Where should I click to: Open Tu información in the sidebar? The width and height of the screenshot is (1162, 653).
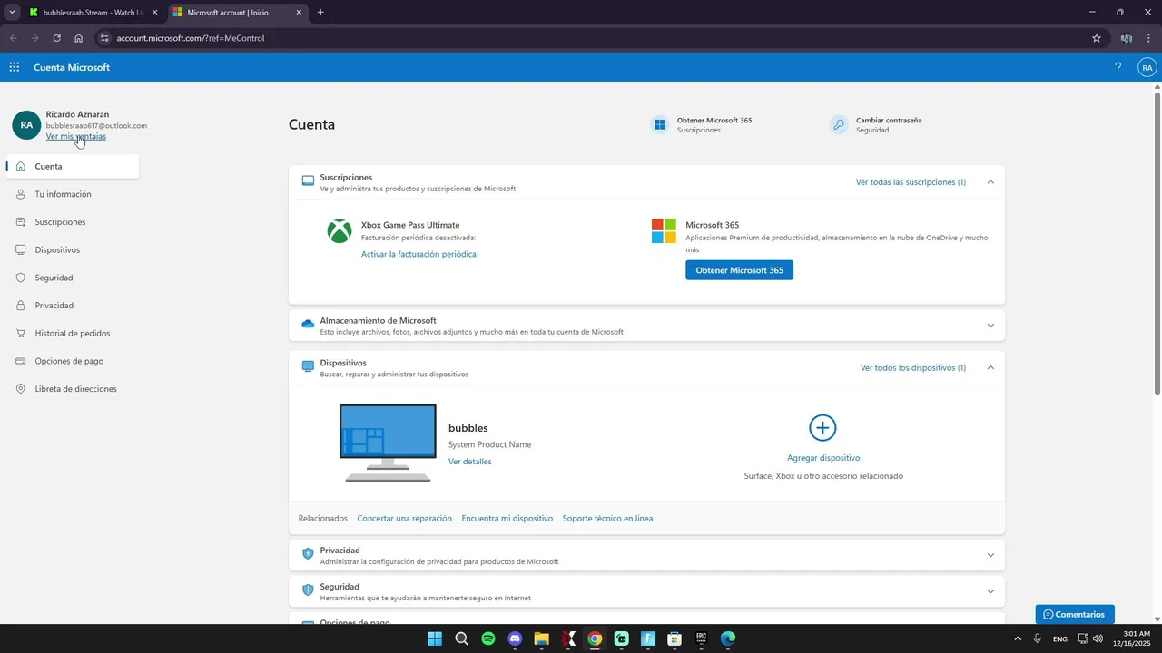[73, 194]
